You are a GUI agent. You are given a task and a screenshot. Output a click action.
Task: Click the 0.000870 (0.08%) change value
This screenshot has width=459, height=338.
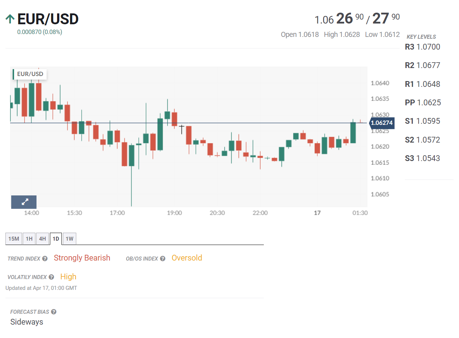[40, 32]
